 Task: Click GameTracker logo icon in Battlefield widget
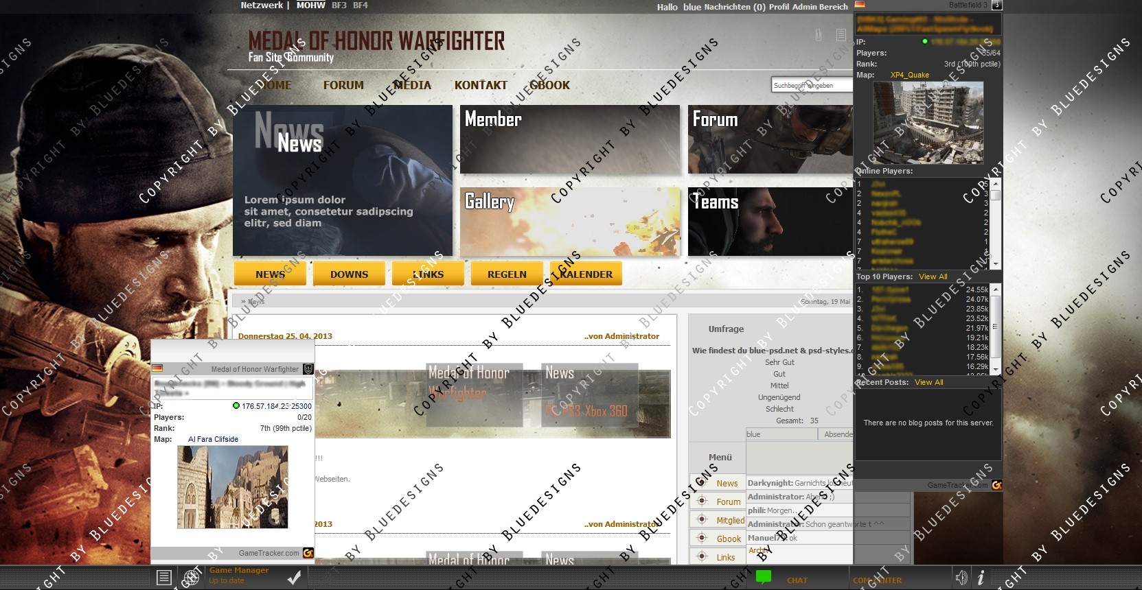996,485
